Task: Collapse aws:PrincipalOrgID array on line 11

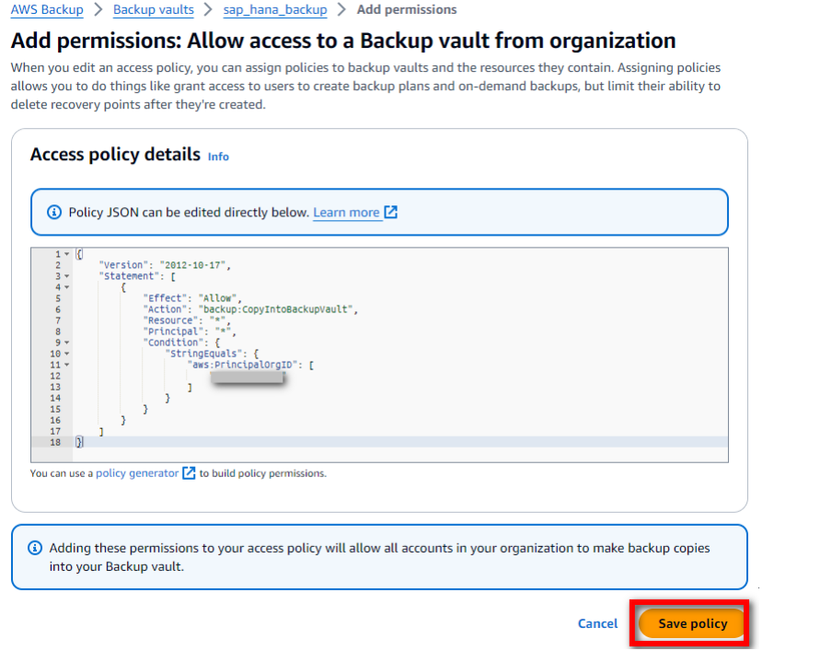Action: click(x=67, y=365)
